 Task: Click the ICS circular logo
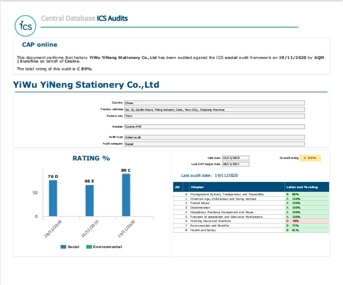coord(25,26)
